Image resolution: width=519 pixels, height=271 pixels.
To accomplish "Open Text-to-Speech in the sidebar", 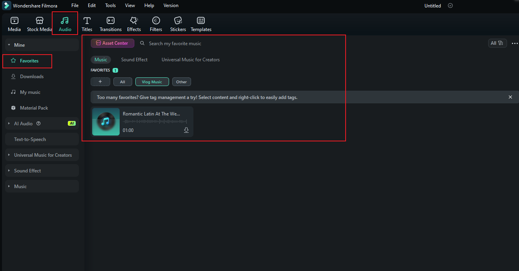I will pyautogui.click(x=42, y=139).
